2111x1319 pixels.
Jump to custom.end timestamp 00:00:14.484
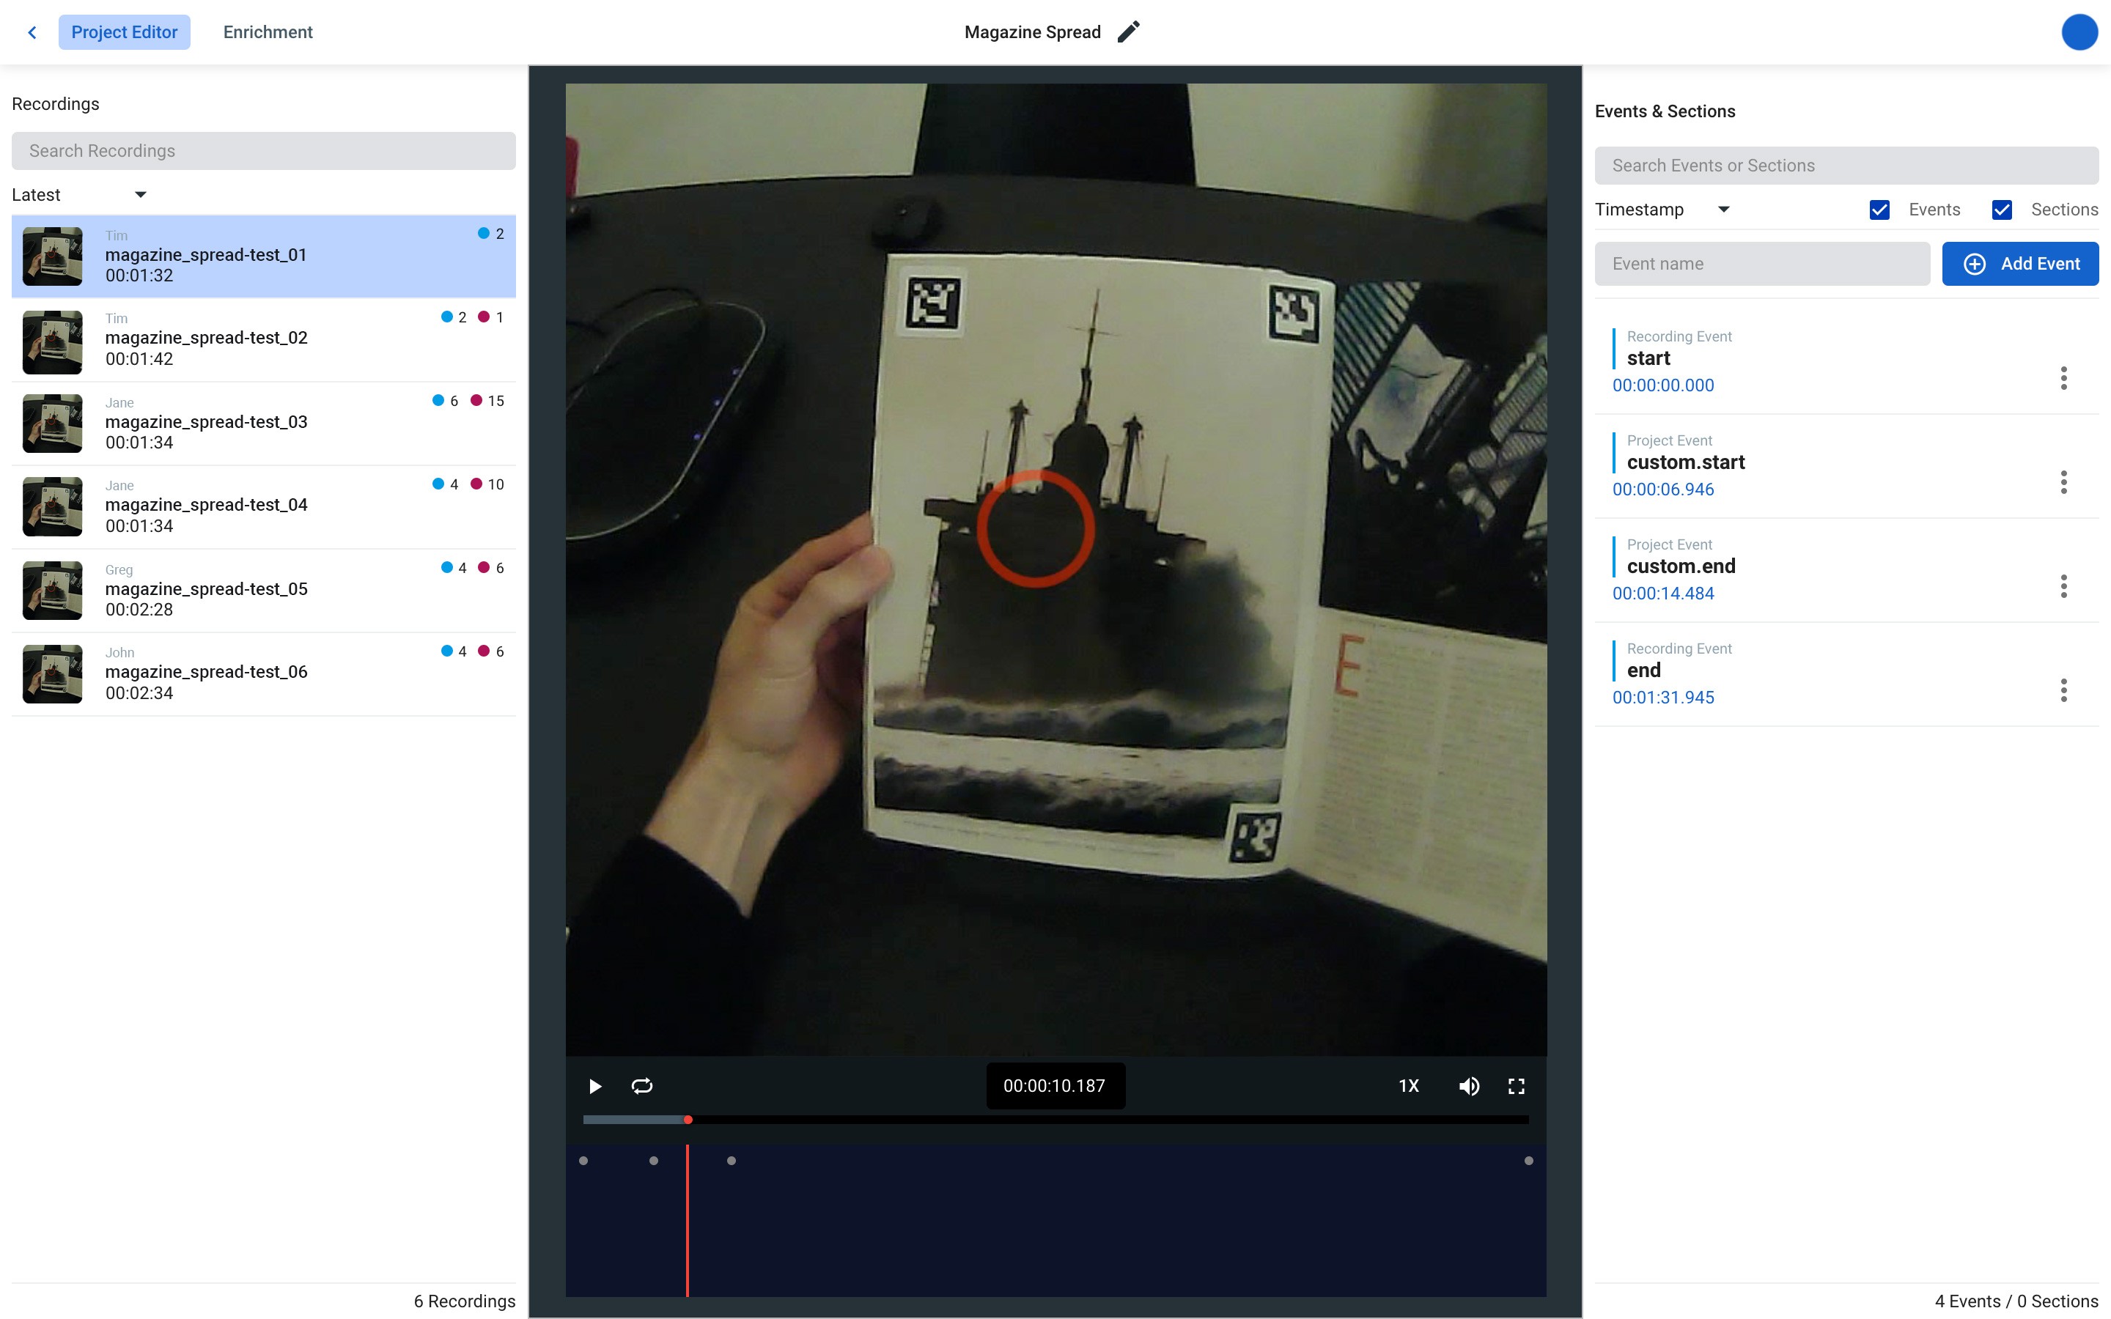tap(1662, 594)
